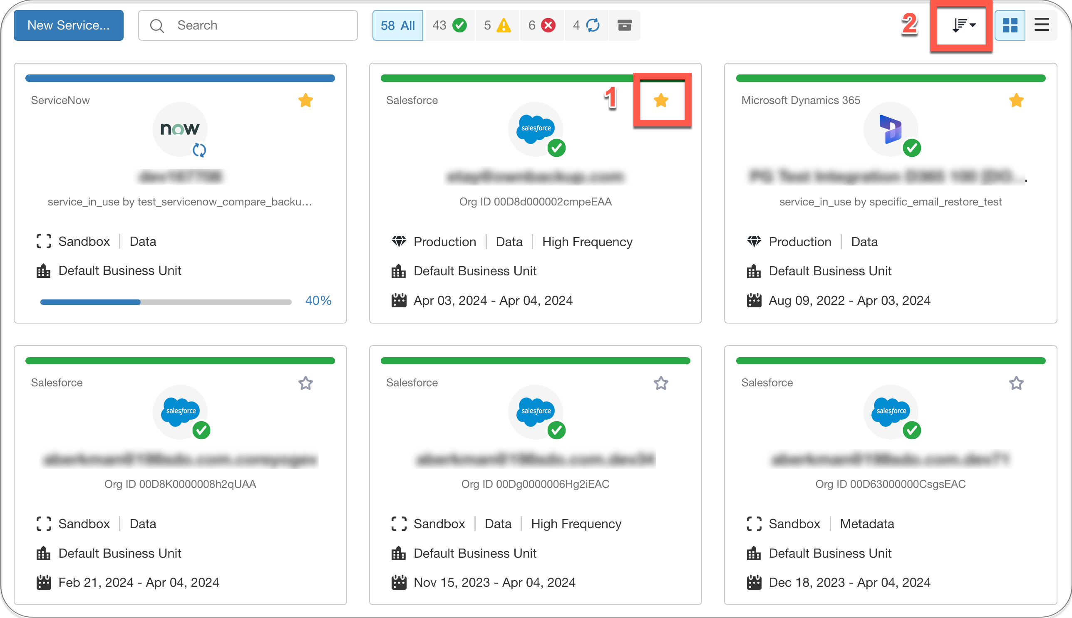Click Salesforce logo on Org ID 00D63000000CsgsEAC card
This screenshot has width=1072, height=618.
coord(891,411)
